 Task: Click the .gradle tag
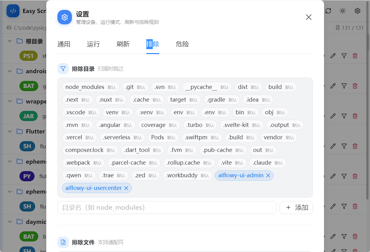point(222,100)
